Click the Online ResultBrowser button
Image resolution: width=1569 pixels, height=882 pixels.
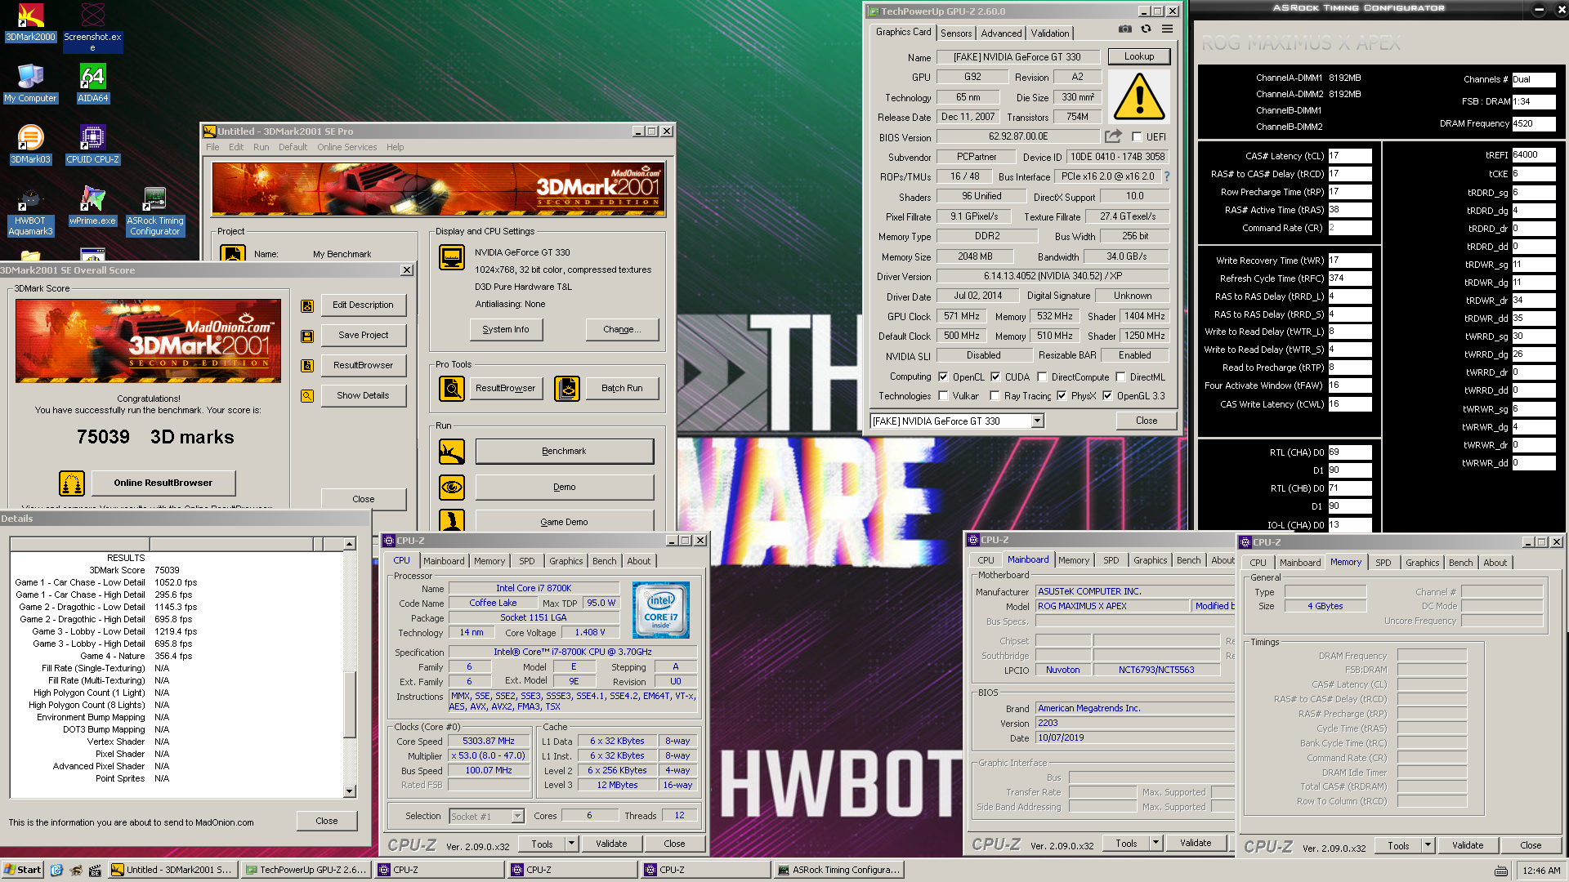point(163,483)
